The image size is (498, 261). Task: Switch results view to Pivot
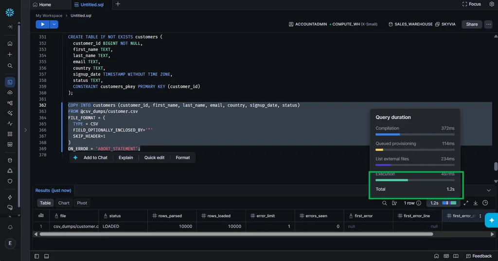[82, 203]
